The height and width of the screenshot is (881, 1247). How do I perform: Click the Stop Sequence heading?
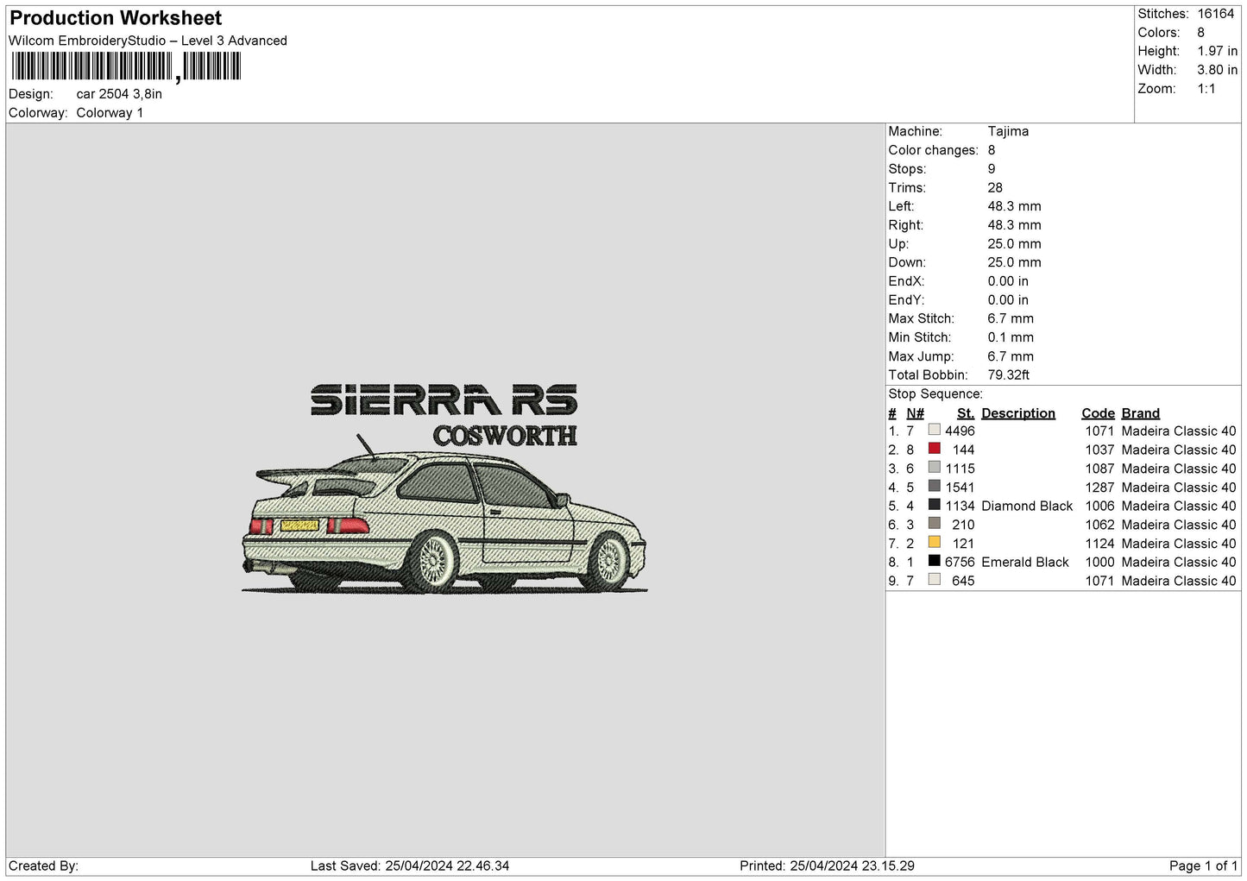click(x=935, y=394)
